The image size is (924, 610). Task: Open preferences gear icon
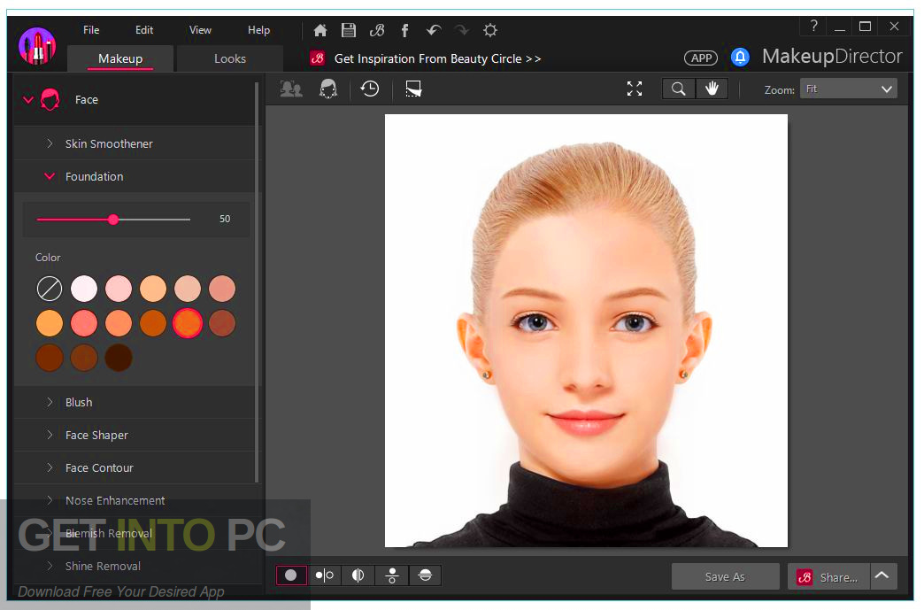pos(489,30)
